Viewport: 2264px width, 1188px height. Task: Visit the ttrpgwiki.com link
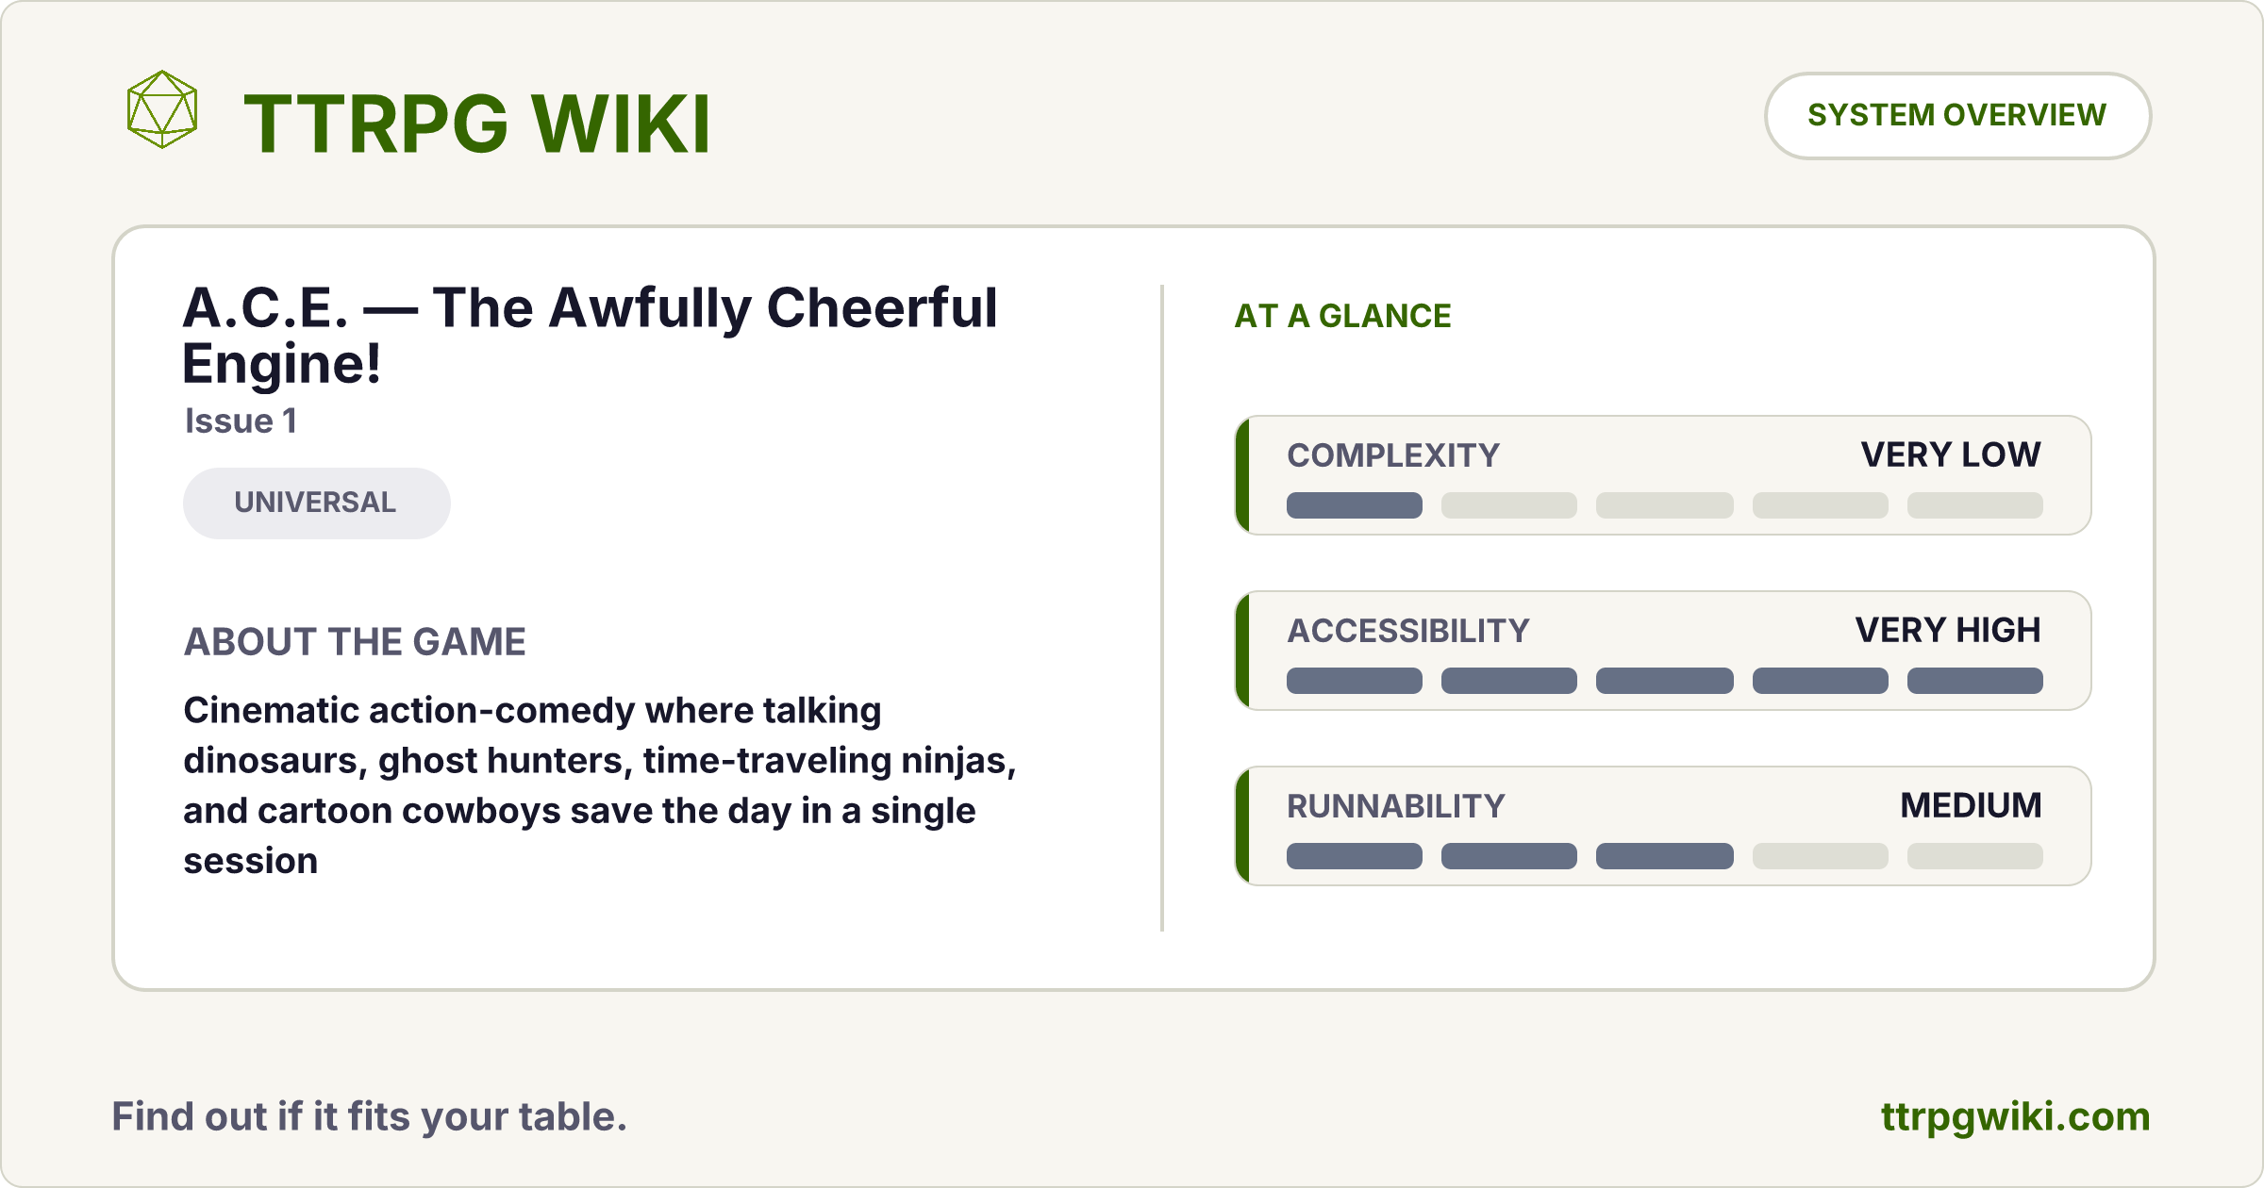[2015, 1116]
